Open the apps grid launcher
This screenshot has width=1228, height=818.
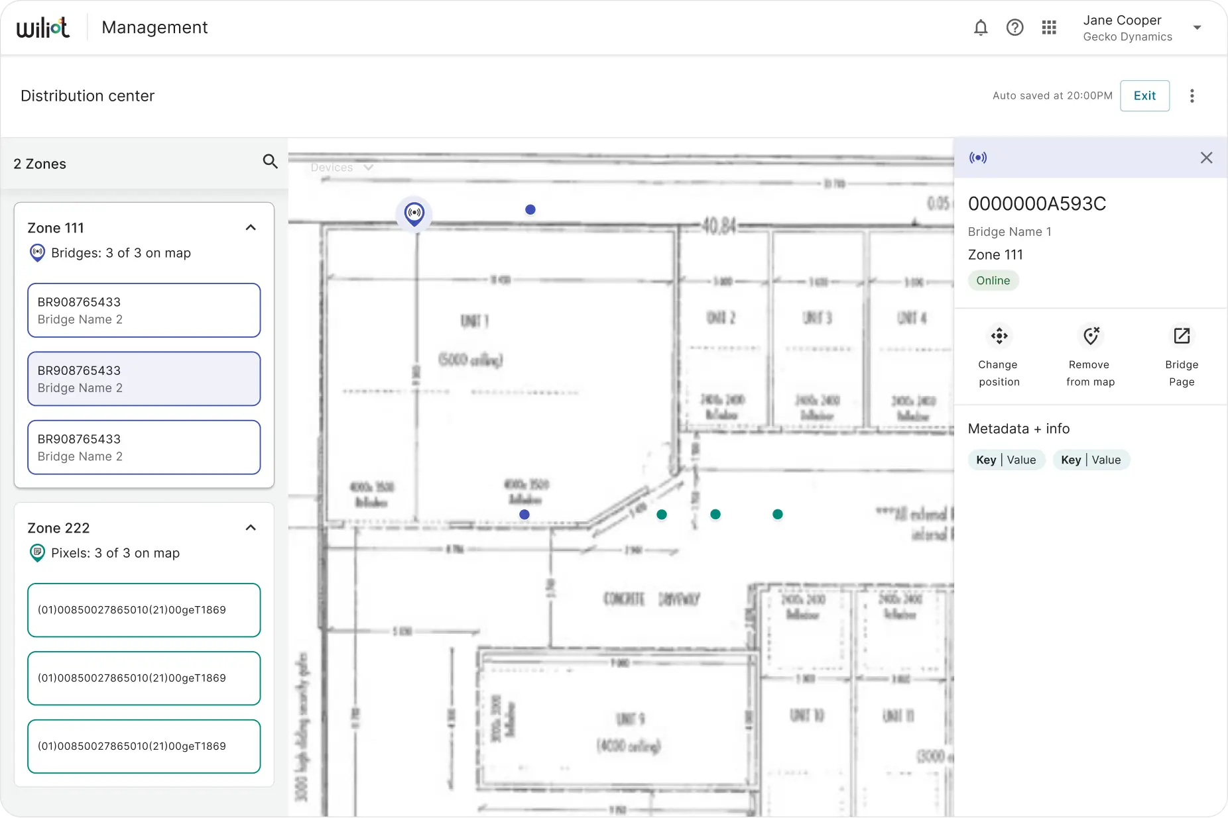coord(1049,27)
